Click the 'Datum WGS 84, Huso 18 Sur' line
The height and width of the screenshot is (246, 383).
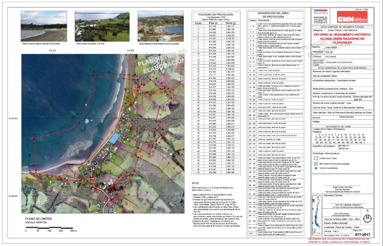[215, 19]
